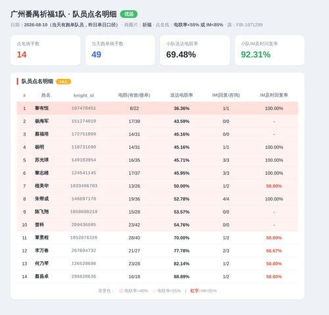Click the 17/39 call count cell
Image resolution: width=329 pixels, height=315 pixels.
tap(134, 121)
